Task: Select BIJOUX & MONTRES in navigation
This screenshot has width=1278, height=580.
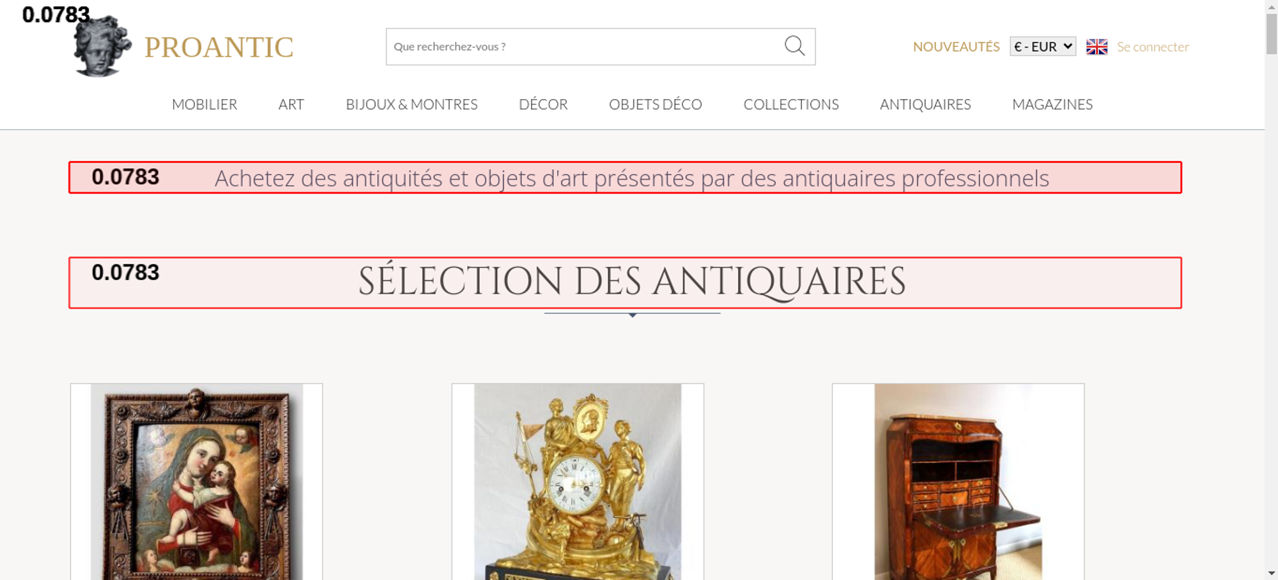Action: (x=412, y=104)
